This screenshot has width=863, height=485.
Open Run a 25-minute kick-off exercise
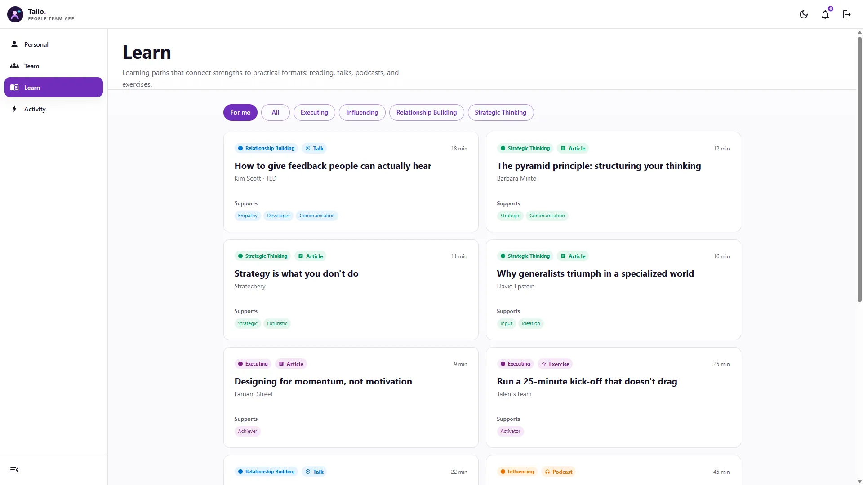pyautogui.click(x=587, y=381)
